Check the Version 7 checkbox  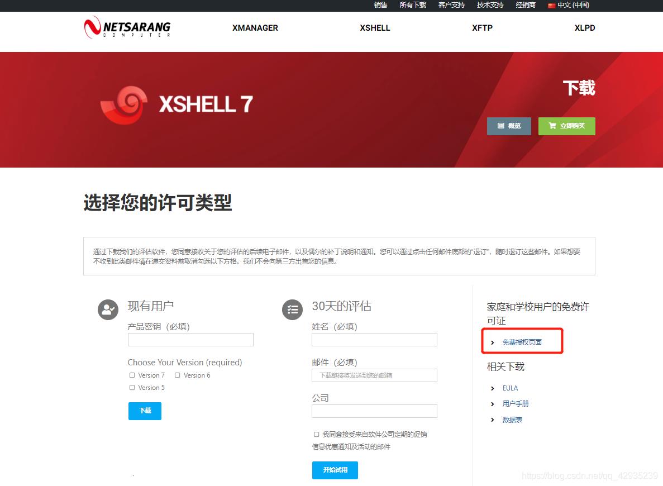click(x=132, y=375)
